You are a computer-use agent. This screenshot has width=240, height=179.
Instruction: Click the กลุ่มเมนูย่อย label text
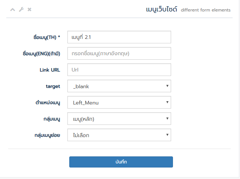(x=47, y=135)
